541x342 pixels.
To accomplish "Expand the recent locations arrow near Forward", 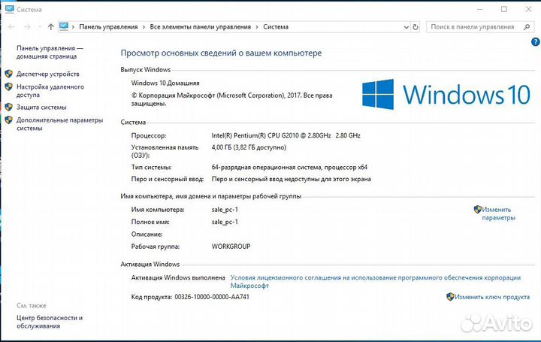I will (x=39, y=27).
